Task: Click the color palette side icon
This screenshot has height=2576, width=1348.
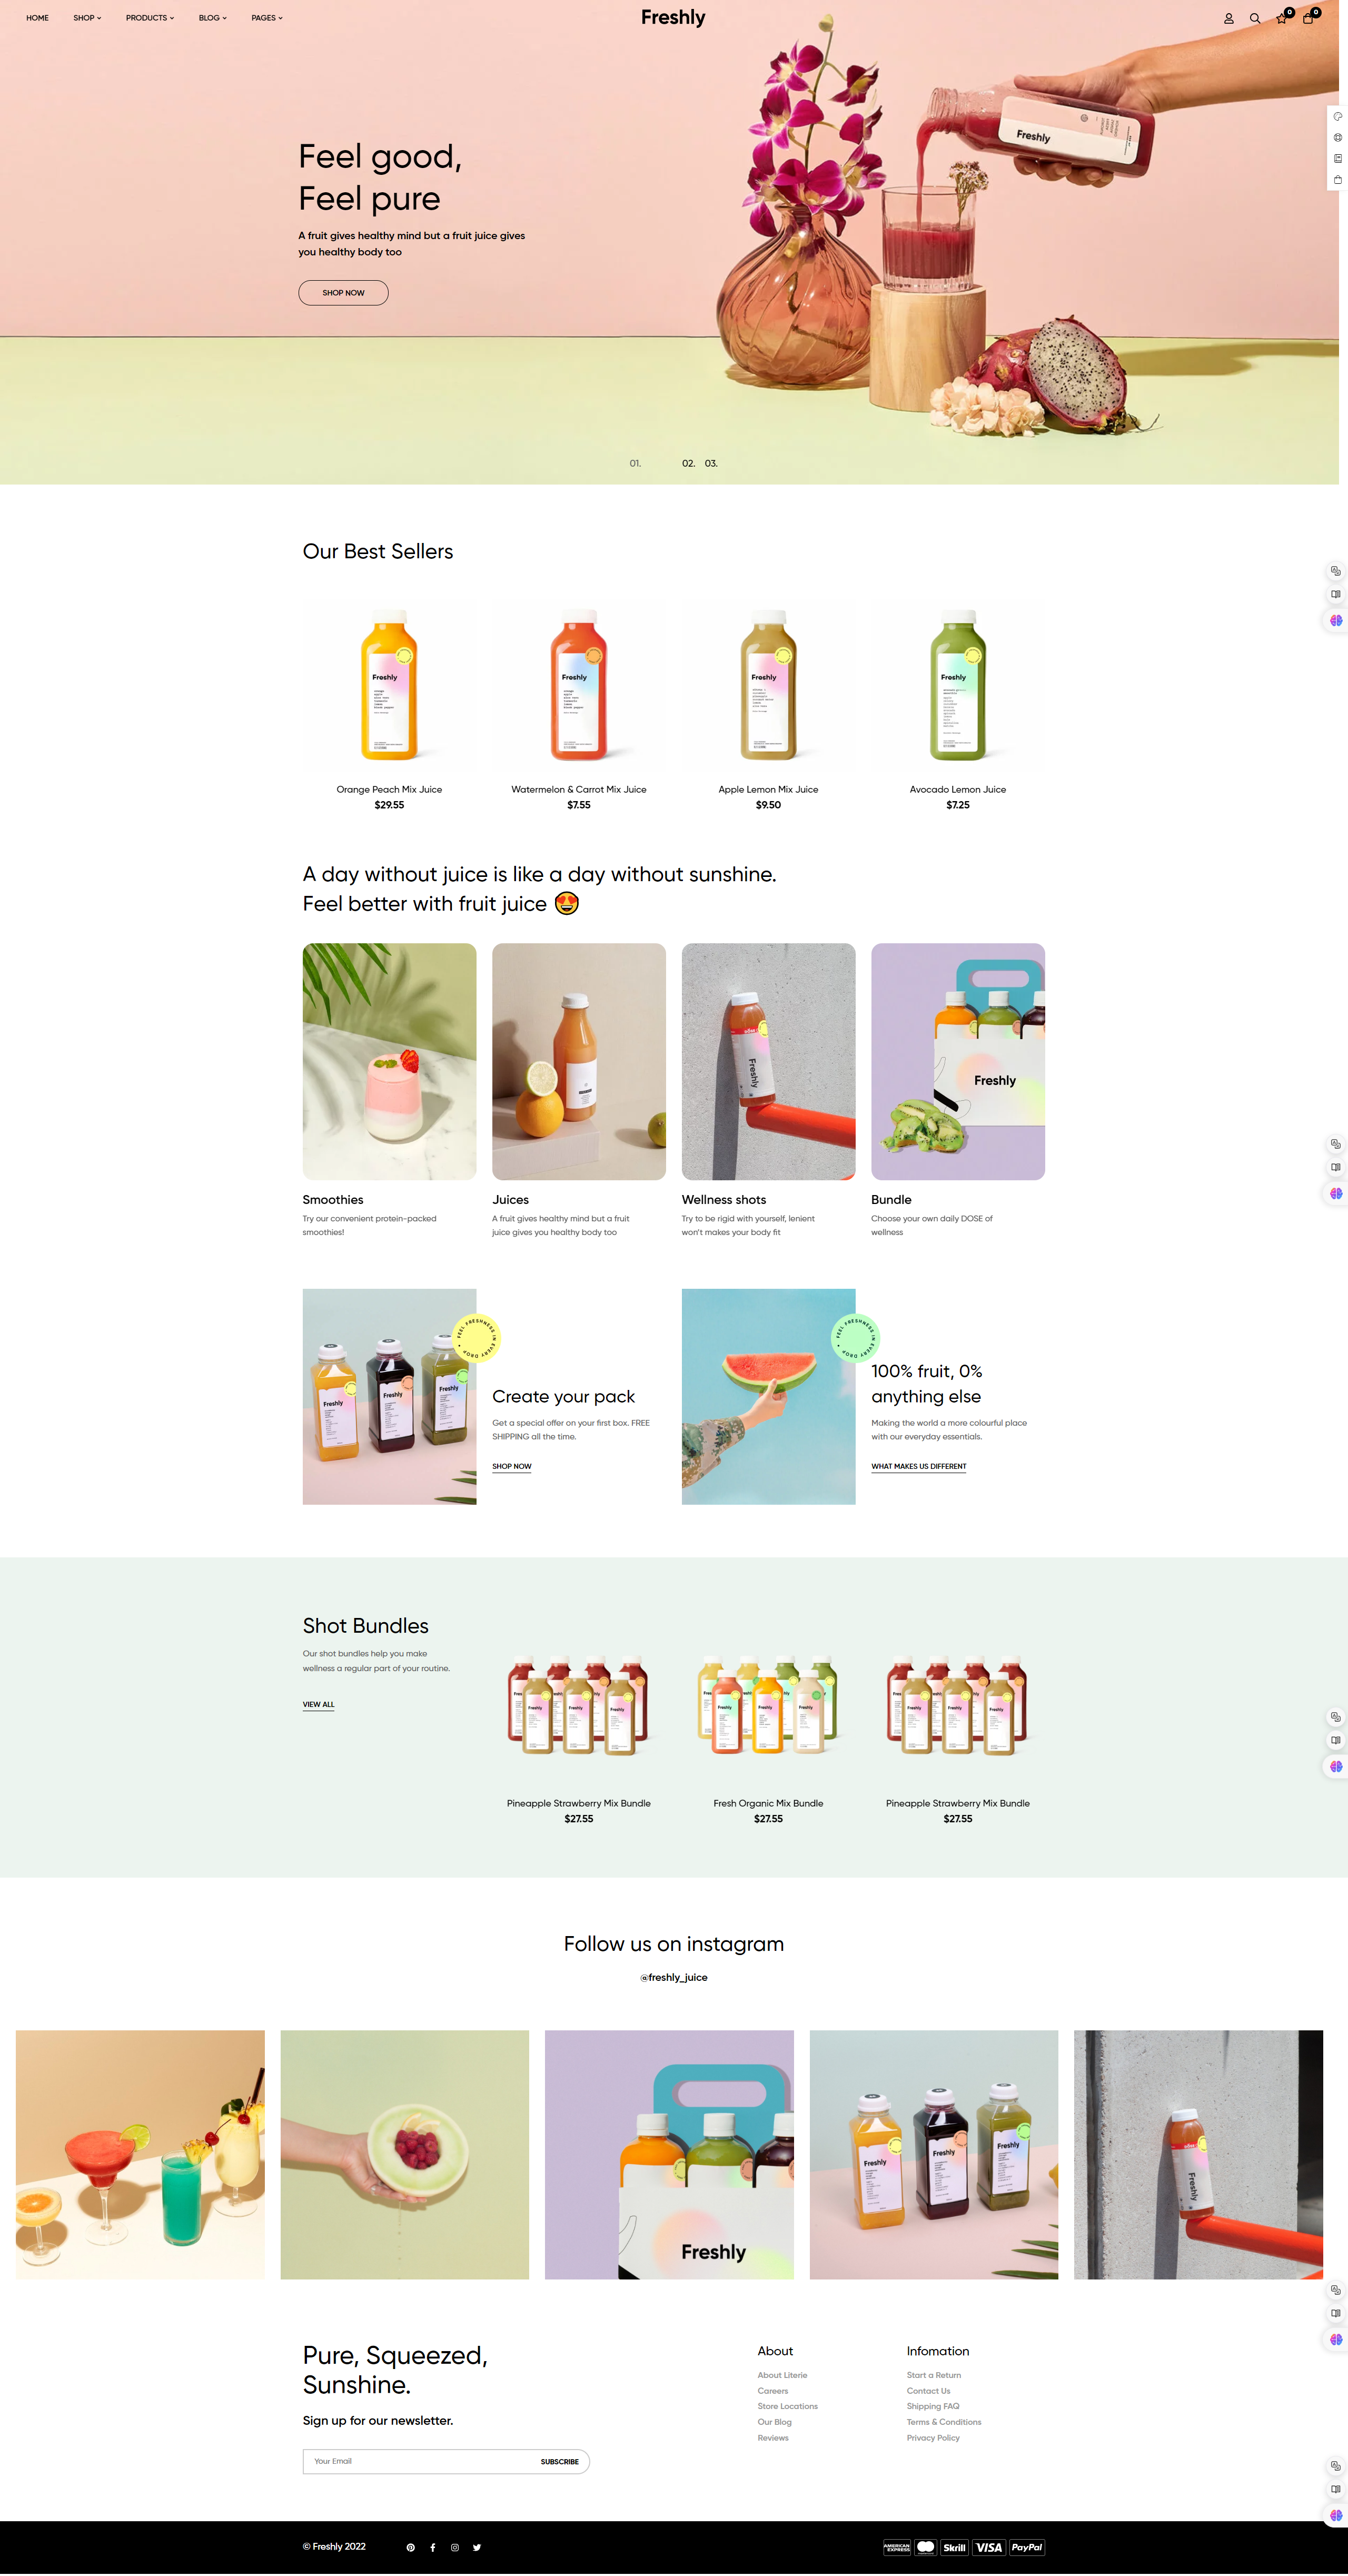Action: [1337, 117]
